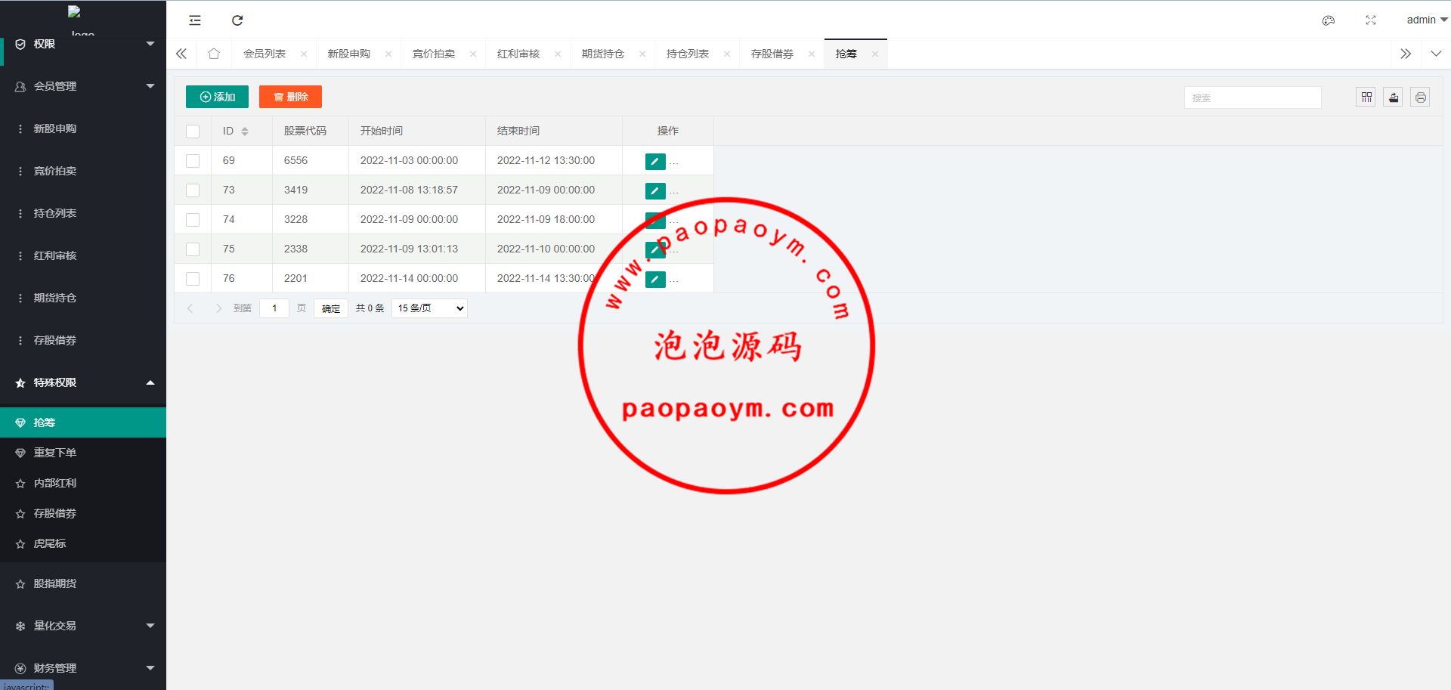This screenshot has height=690, width=1451.
Task: Switch to the 持仓列表 tab
Action: pos(688,54)
